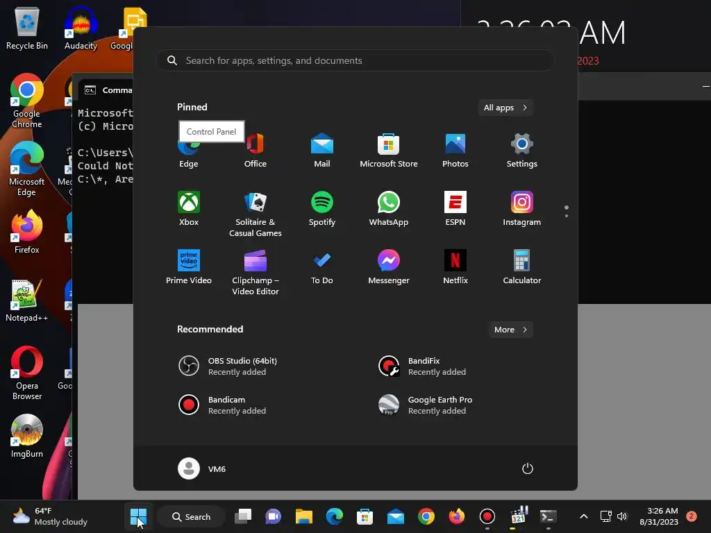This screenshot has height=533, width=711.
Task: Select the Notepad++ desktop shortcut
Action: pos(27,300)
